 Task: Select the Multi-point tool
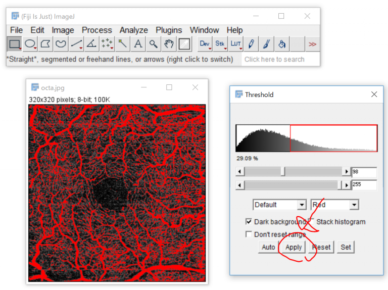[107, 44]
